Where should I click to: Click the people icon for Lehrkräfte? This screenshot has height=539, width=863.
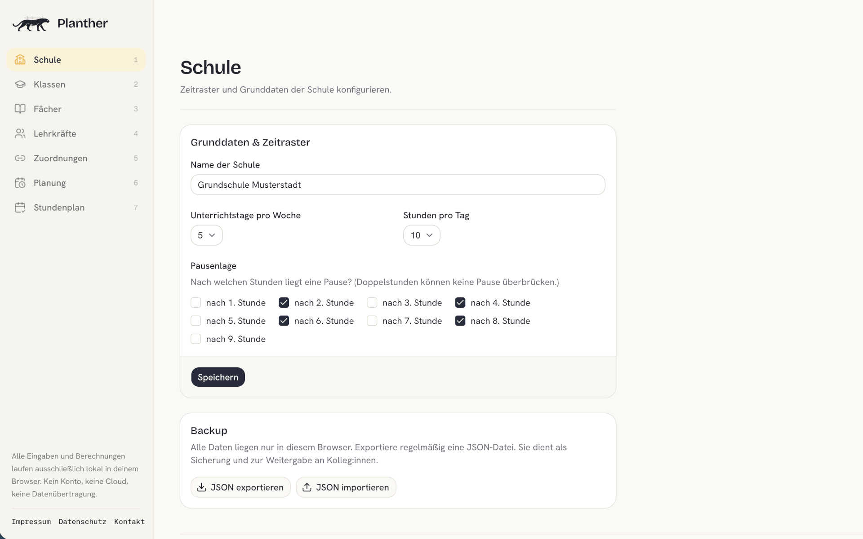click(20, 133)
